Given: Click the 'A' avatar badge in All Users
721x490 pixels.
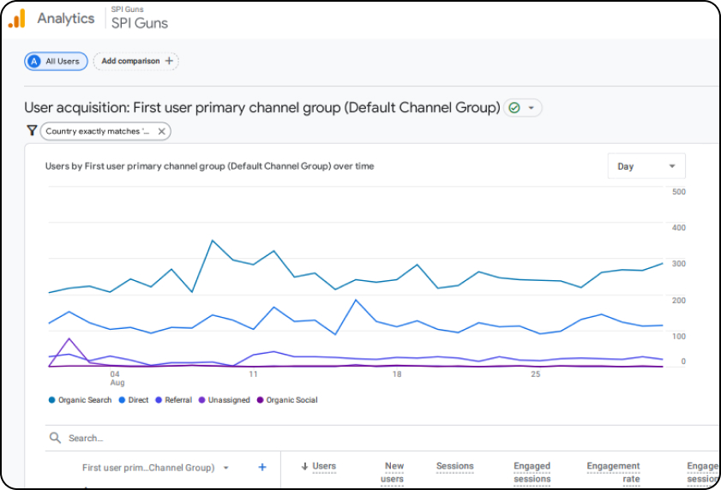Looking at the screenshot, I should click(34, 61).
